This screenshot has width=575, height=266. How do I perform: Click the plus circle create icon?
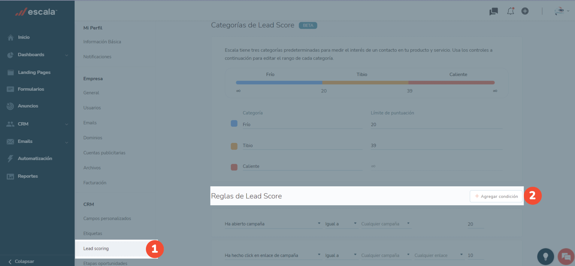click(525, 11)
